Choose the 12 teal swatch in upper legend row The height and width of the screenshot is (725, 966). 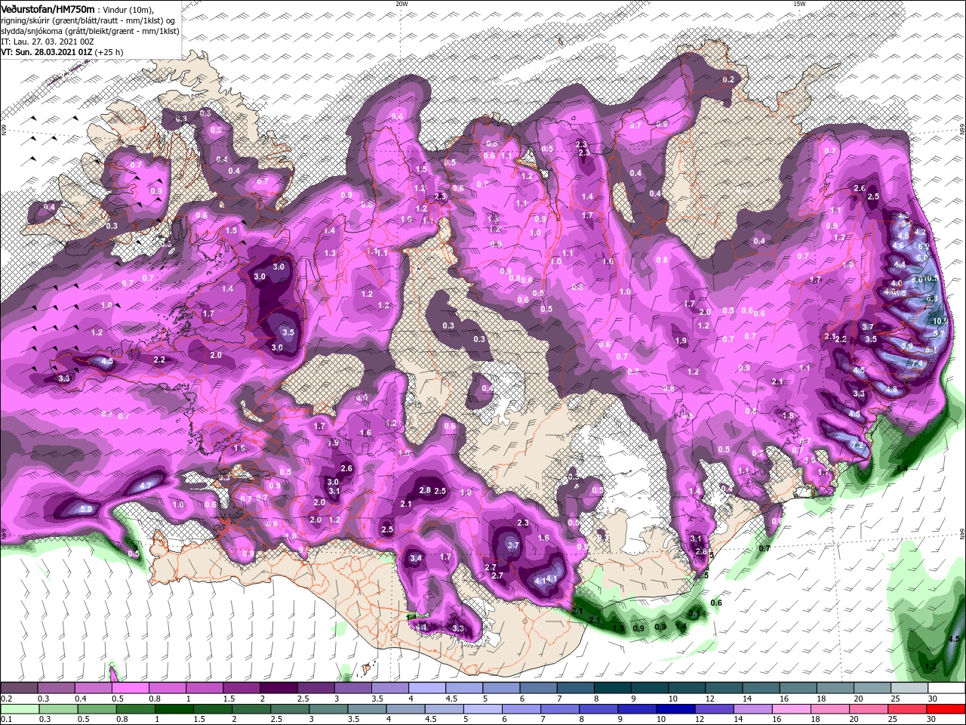(x=724, y=688)
